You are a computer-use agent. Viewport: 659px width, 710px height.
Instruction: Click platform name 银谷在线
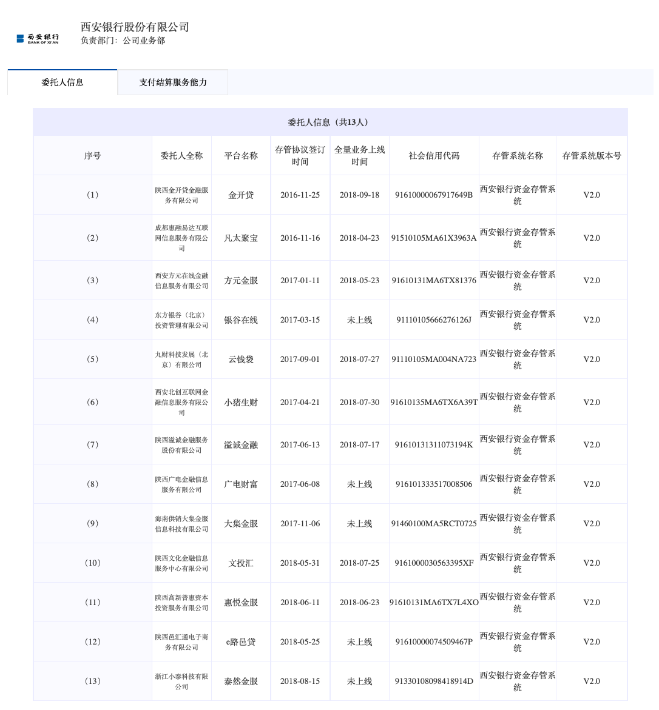(x=241, y=320)
